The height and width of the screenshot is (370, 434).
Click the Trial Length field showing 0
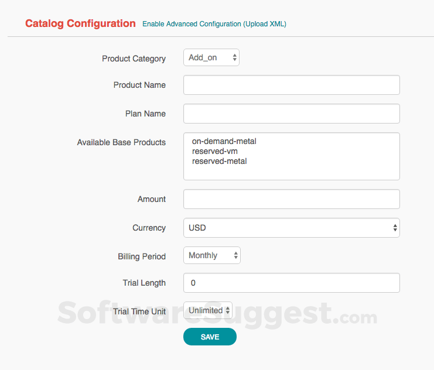291,283
